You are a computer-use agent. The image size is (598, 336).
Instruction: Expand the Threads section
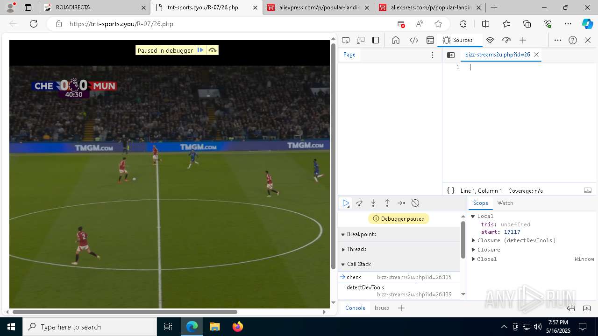399,249
